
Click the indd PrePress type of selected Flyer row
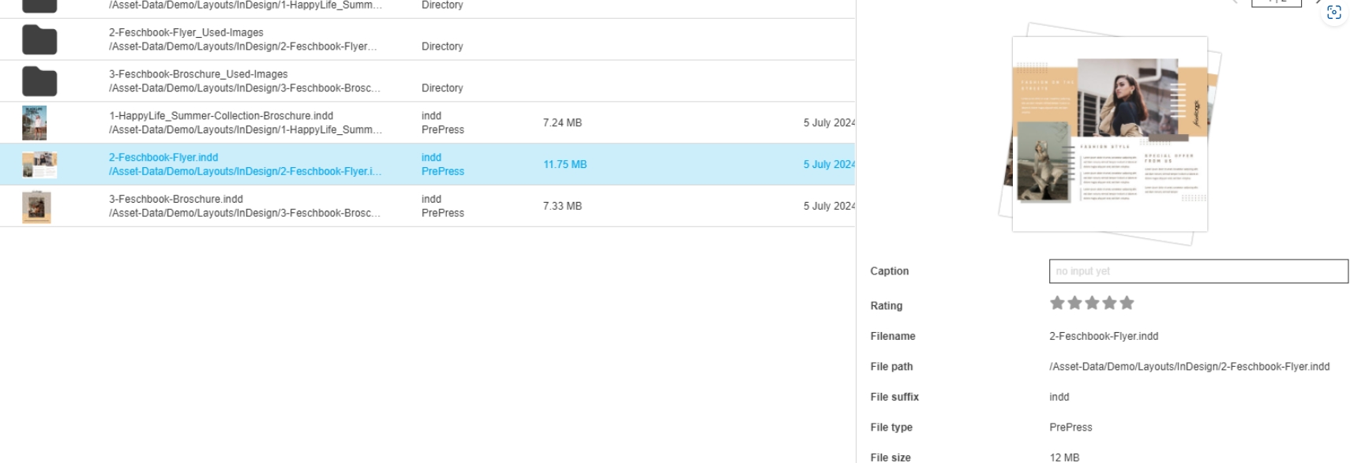pos(443,165)
